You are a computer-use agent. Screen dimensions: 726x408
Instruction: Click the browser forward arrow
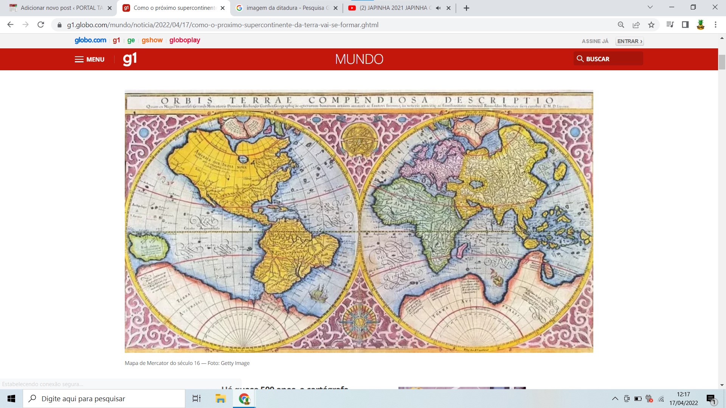coord(25,25)
